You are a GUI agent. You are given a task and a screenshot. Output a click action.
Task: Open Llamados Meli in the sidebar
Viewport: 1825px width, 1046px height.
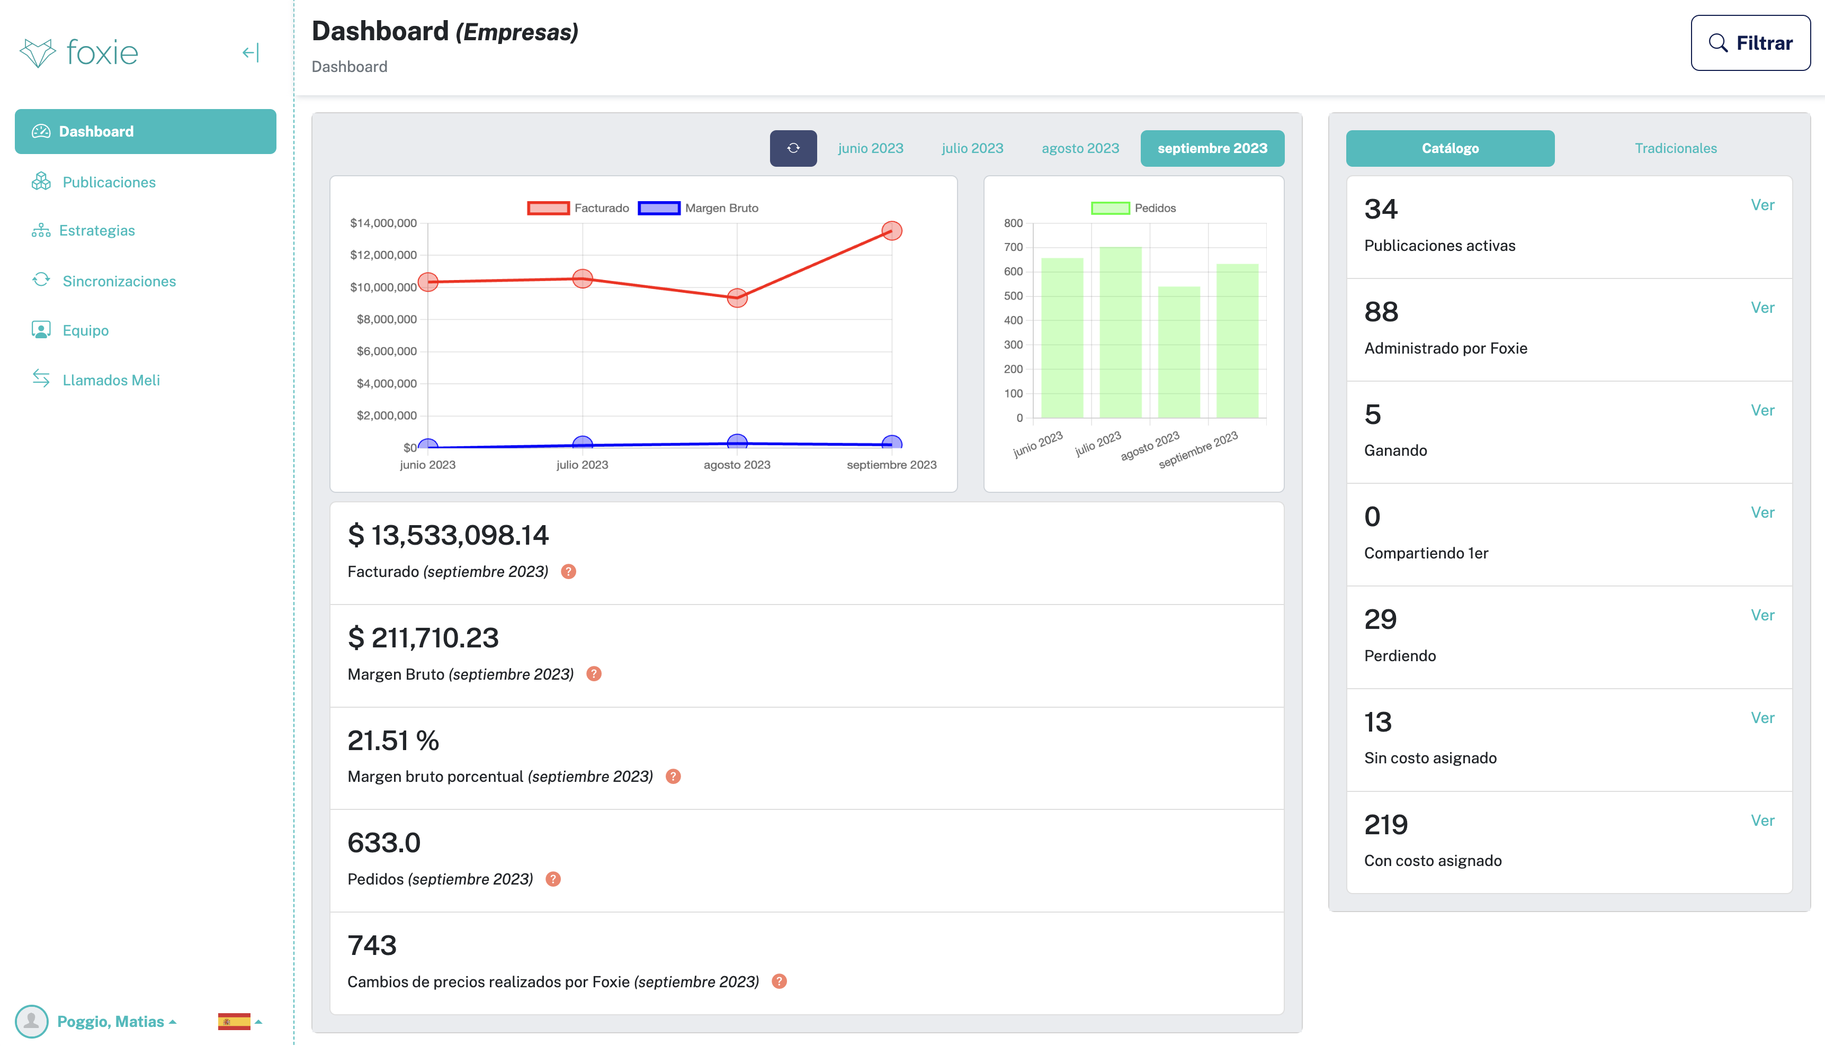[111, 380]
